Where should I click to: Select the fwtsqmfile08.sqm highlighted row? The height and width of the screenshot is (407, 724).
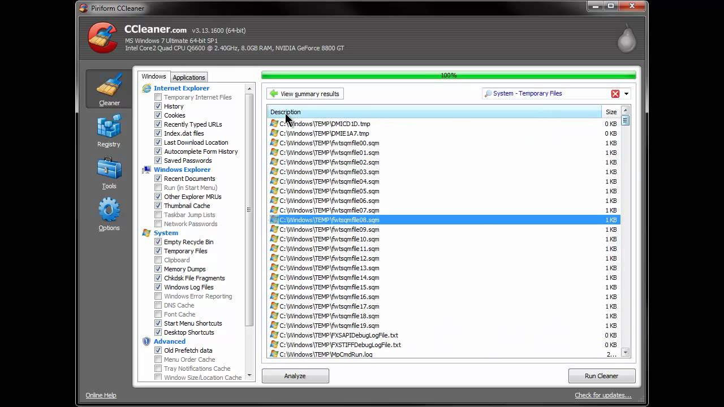point(444,220)
